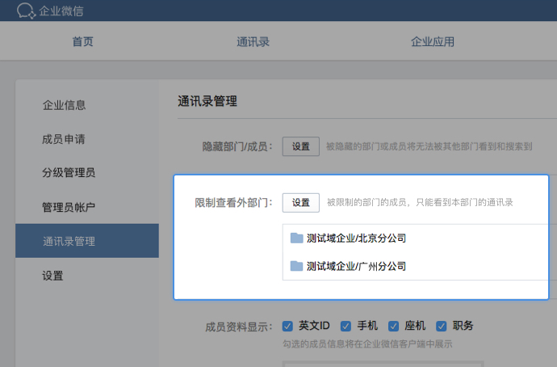Open the 首页 tab
The height and width of the screenshot is (367, 557).
tap(83, 41)
